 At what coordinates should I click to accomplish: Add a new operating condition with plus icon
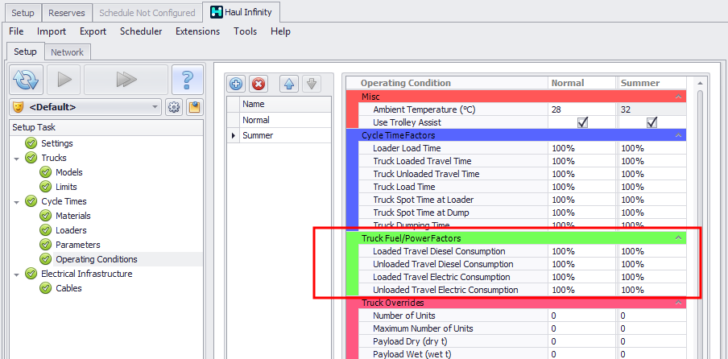[236, 85]
